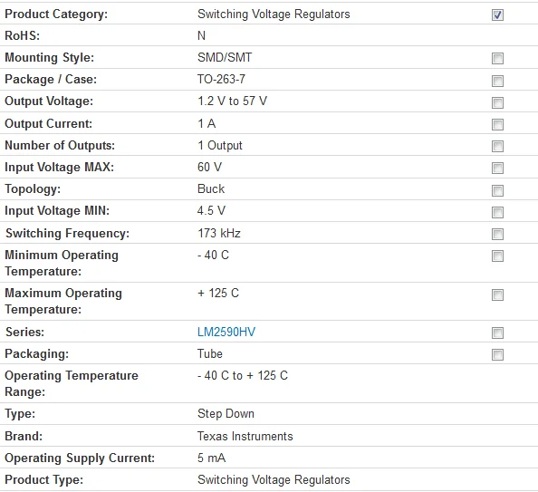Enable the Input Voltage MIN checkbox
538x492 pixels.
(497, 213)
